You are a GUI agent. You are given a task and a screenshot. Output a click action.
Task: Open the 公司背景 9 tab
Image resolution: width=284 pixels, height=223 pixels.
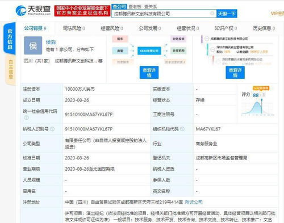pyautogui.click(x=35, y=28)
